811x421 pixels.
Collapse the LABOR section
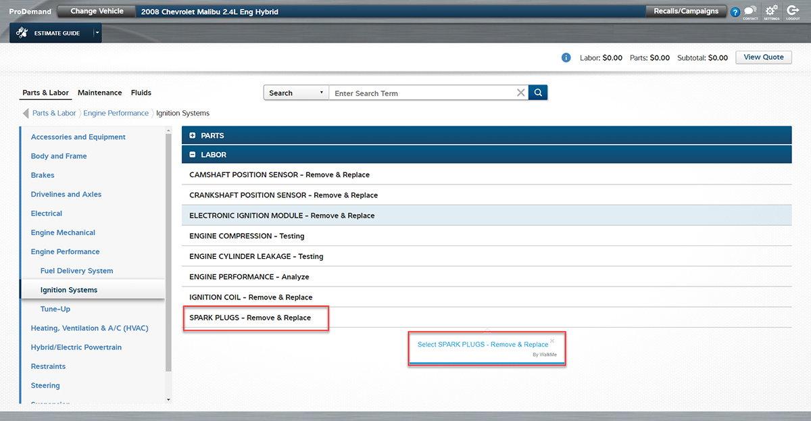(193, 155)
